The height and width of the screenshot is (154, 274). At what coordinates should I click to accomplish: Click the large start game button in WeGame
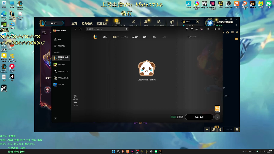click(199, 117)
